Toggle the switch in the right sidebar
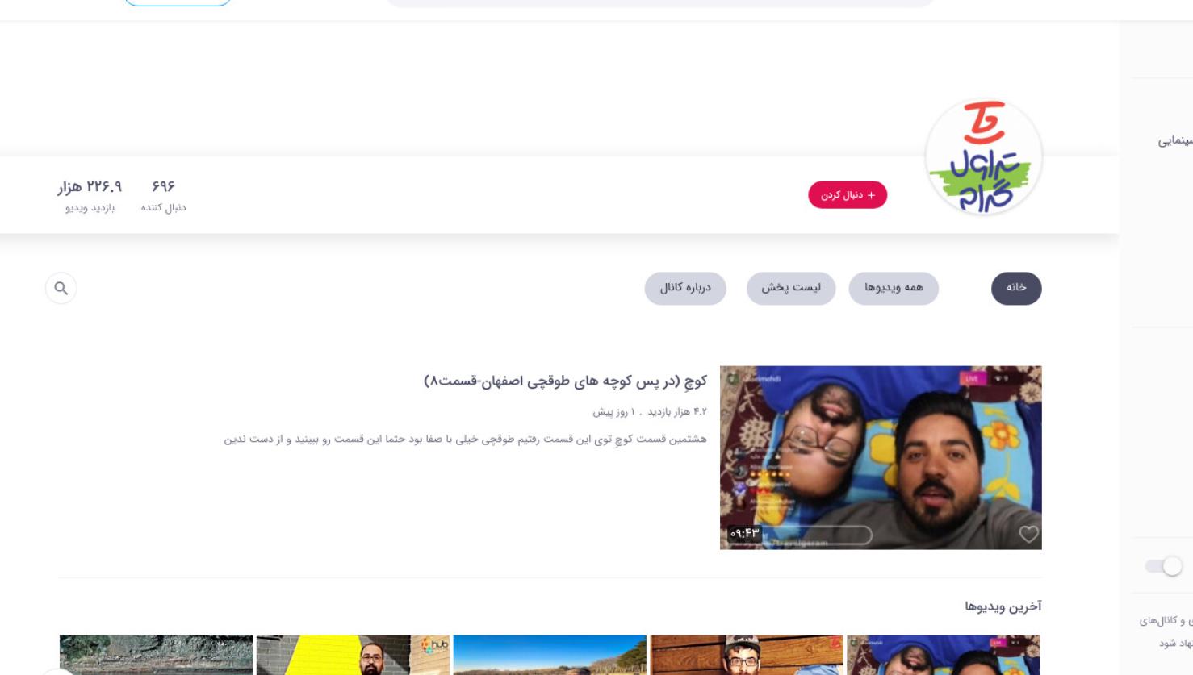 tap(1163, 566)
